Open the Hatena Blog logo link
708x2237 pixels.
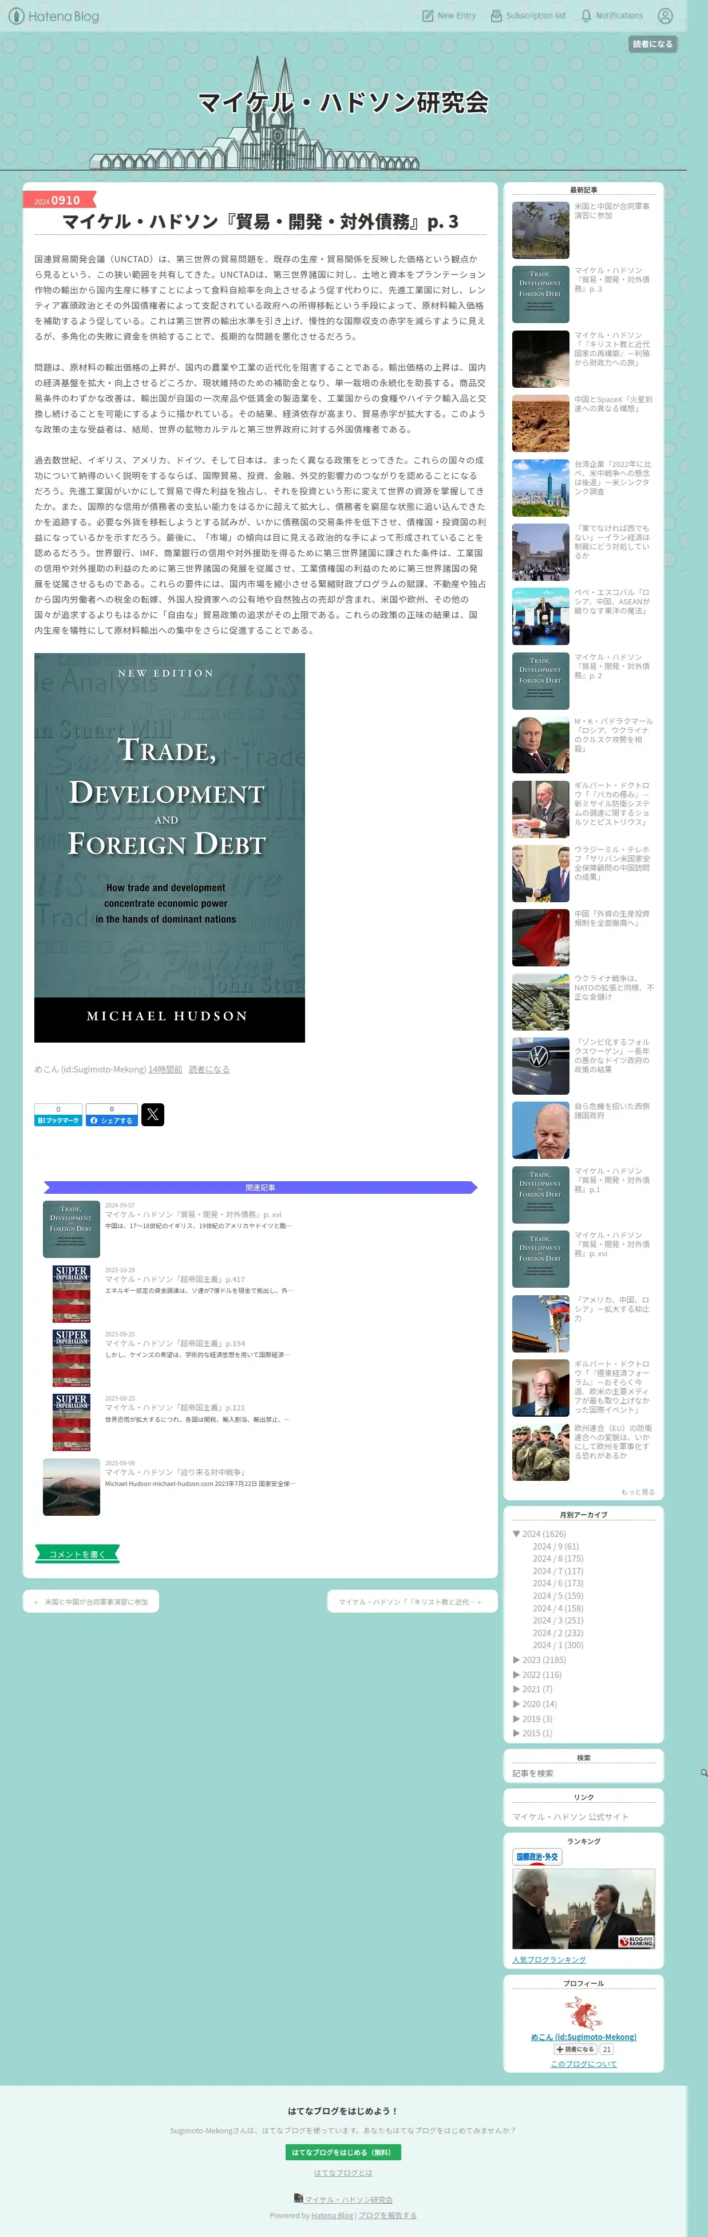[54, 15]
